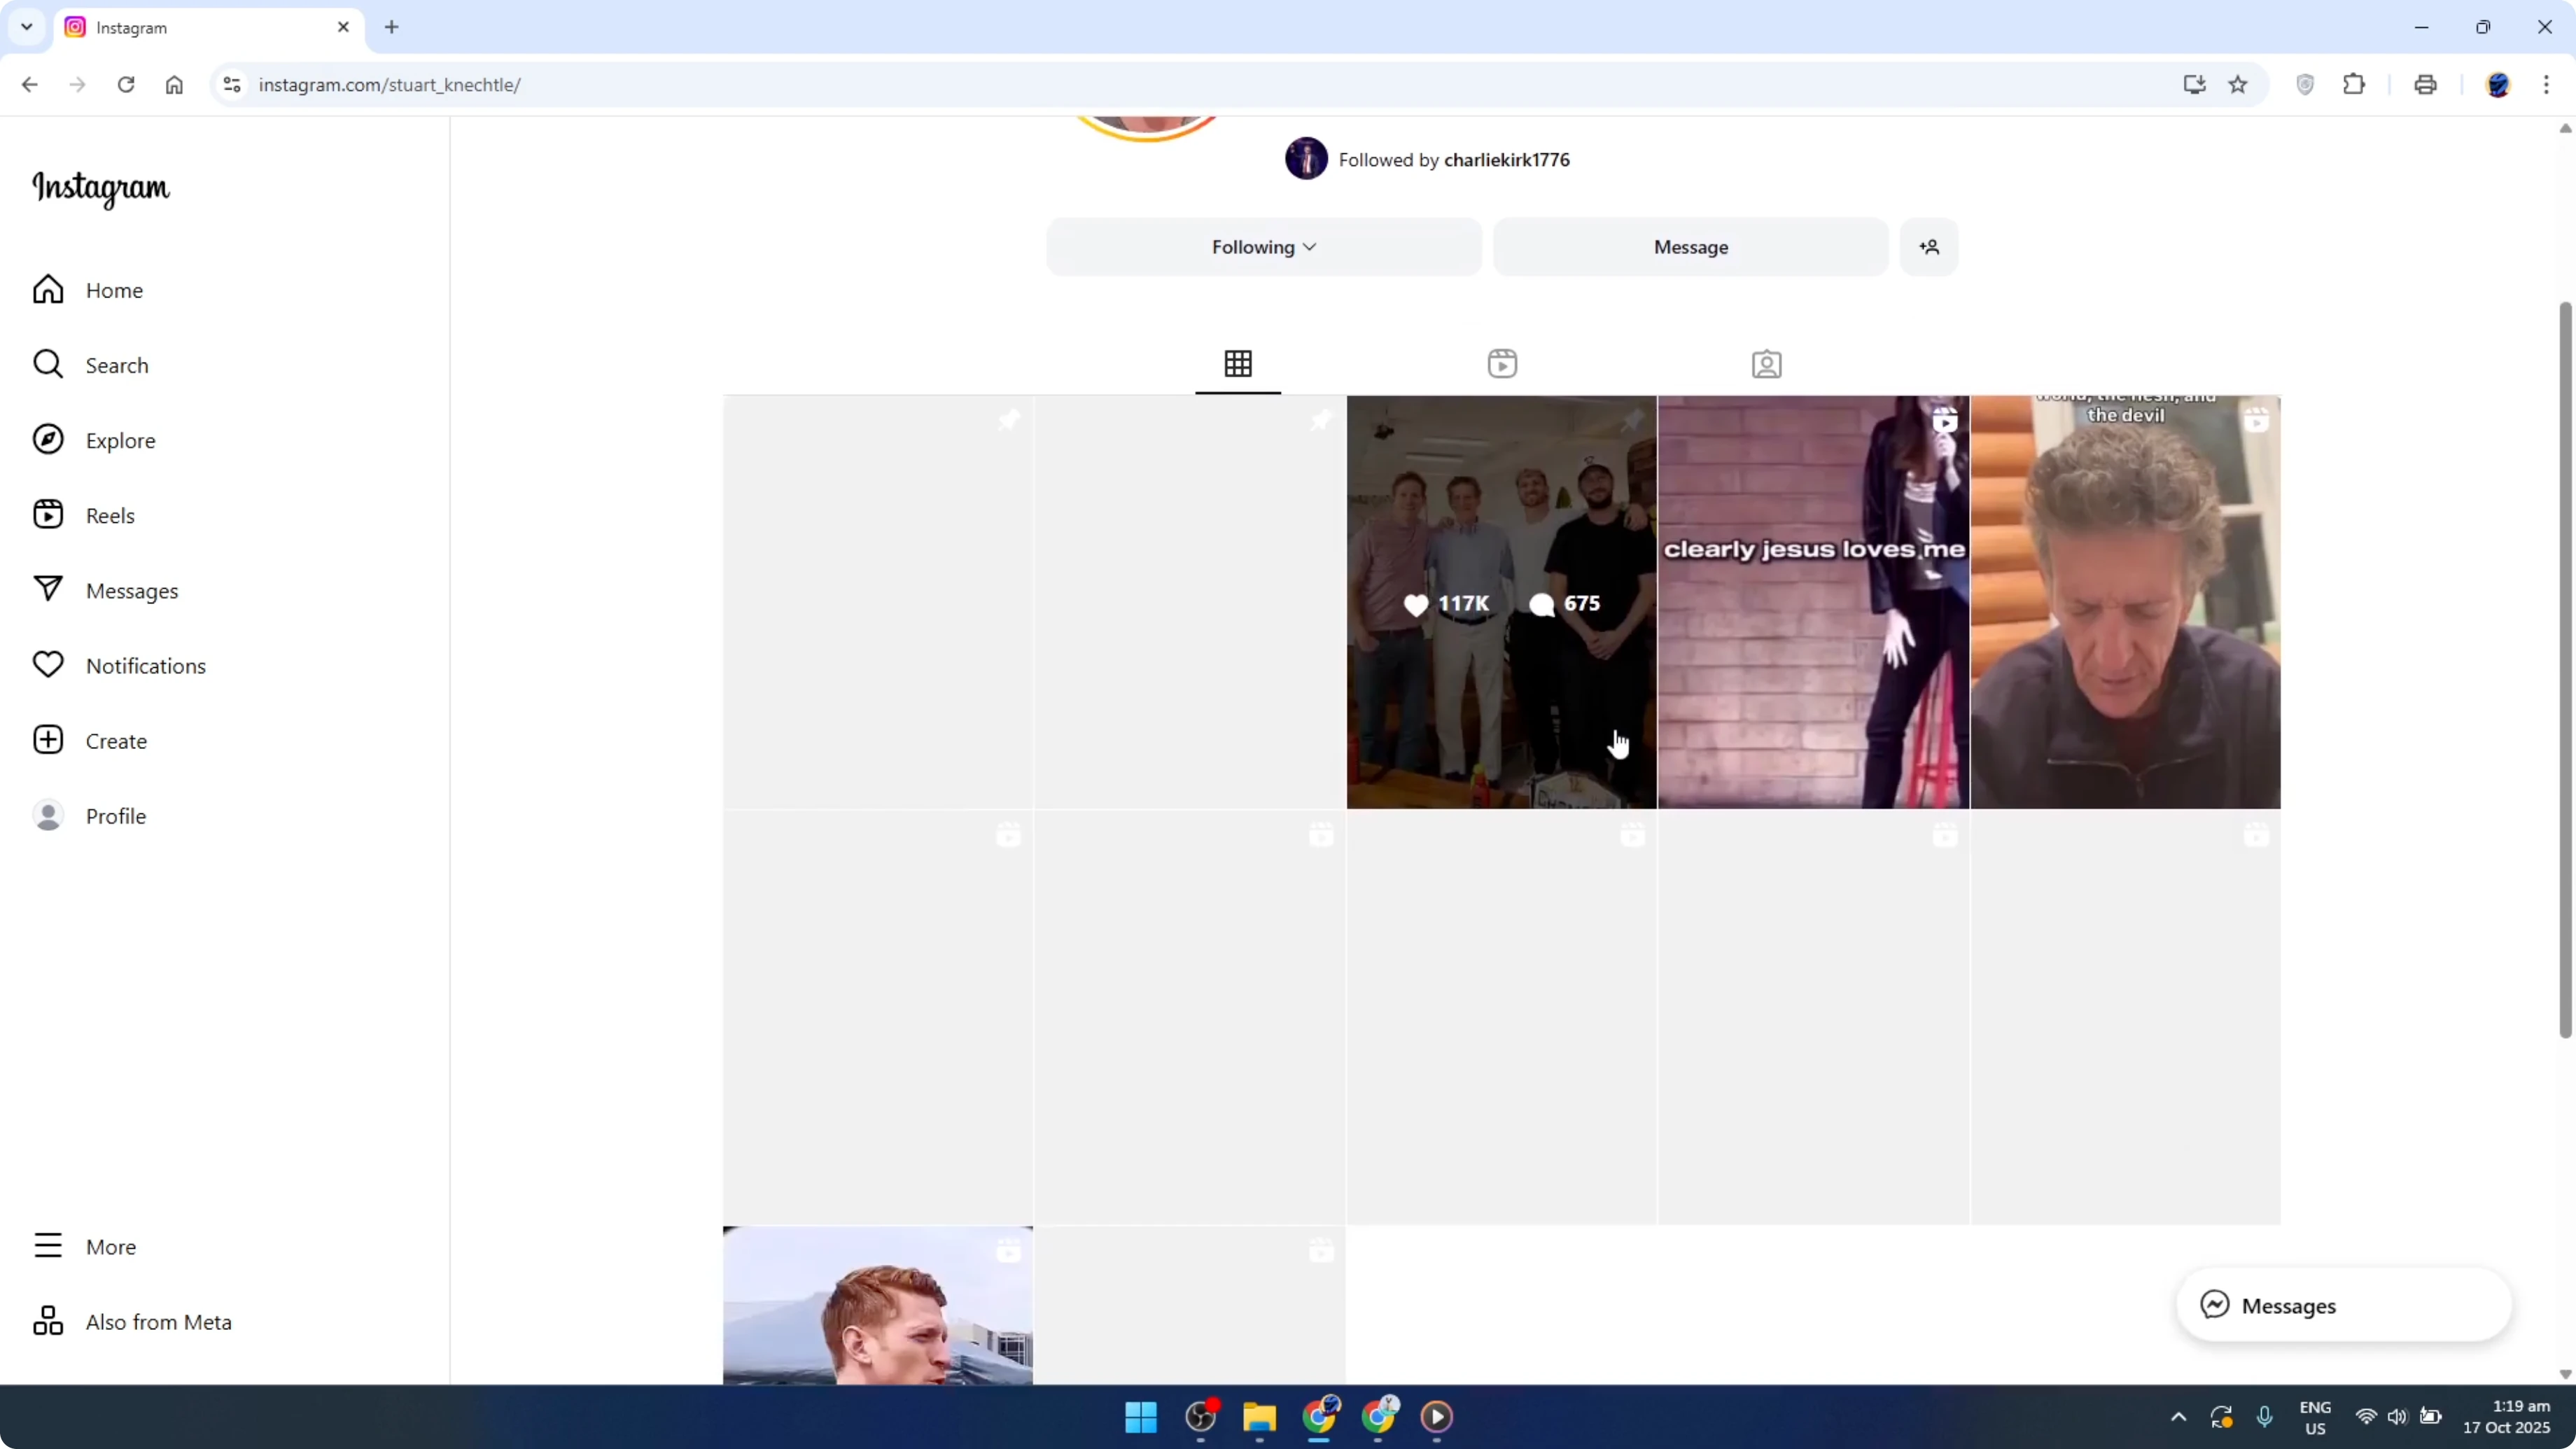
Task: Open charliekirk1776's profile link
Action: point(1504,159)
